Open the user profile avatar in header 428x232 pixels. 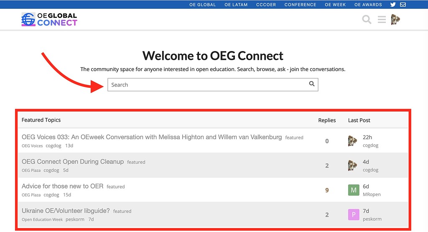pos(395,20)
